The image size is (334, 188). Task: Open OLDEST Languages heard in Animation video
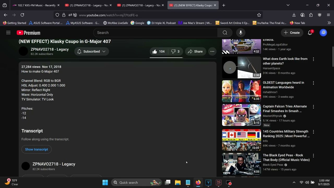[x=283, y=85]
